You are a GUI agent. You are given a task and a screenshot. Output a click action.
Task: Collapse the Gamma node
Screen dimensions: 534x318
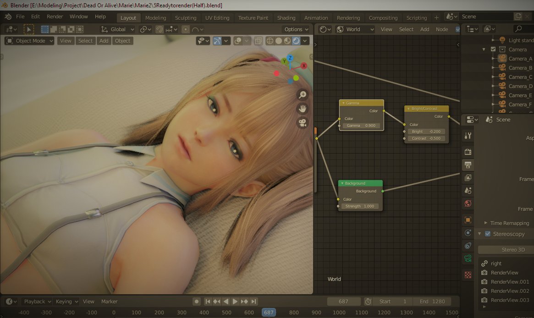coord(343,103)
